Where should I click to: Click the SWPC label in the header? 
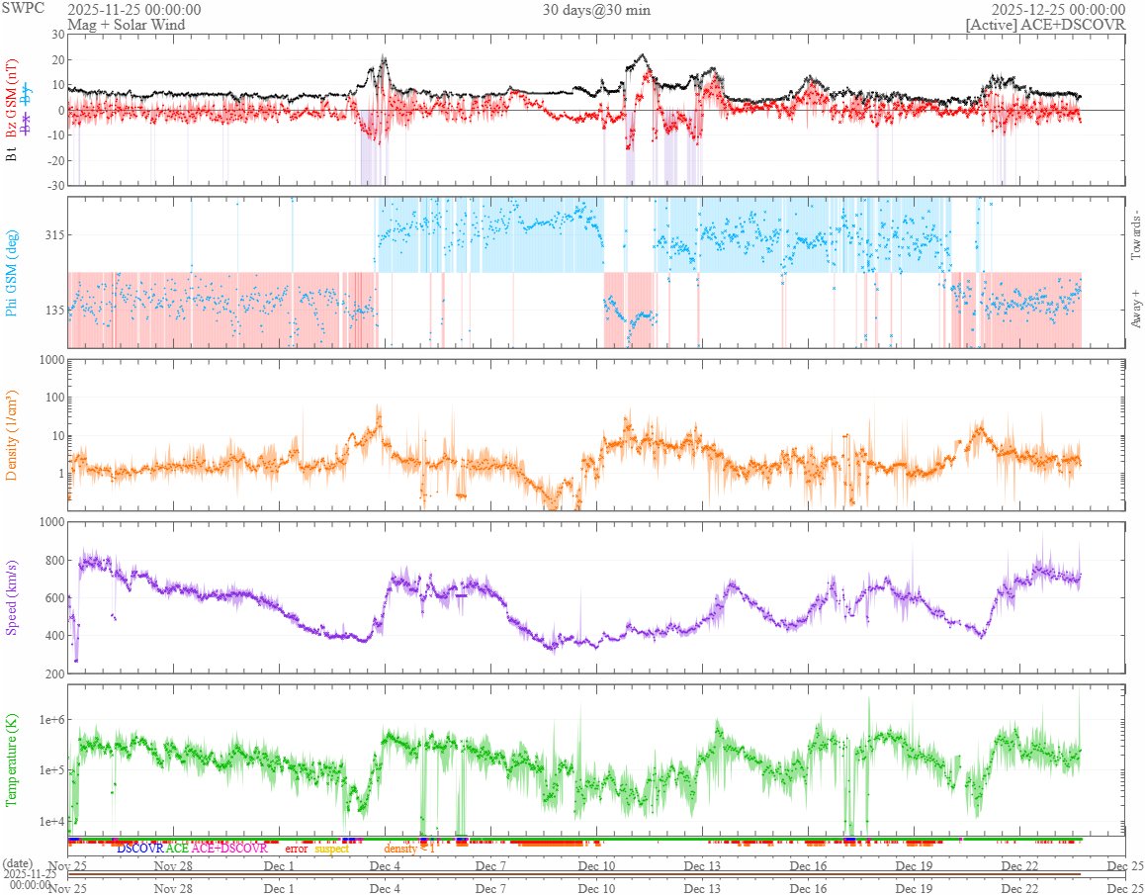point(24,8)
